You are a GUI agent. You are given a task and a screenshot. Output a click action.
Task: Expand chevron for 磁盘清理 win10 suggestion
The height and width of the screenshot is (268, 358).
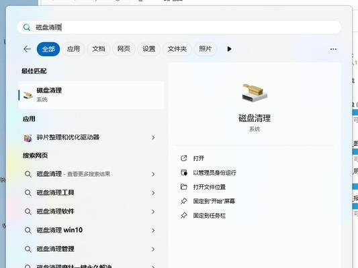click(153, 230)
